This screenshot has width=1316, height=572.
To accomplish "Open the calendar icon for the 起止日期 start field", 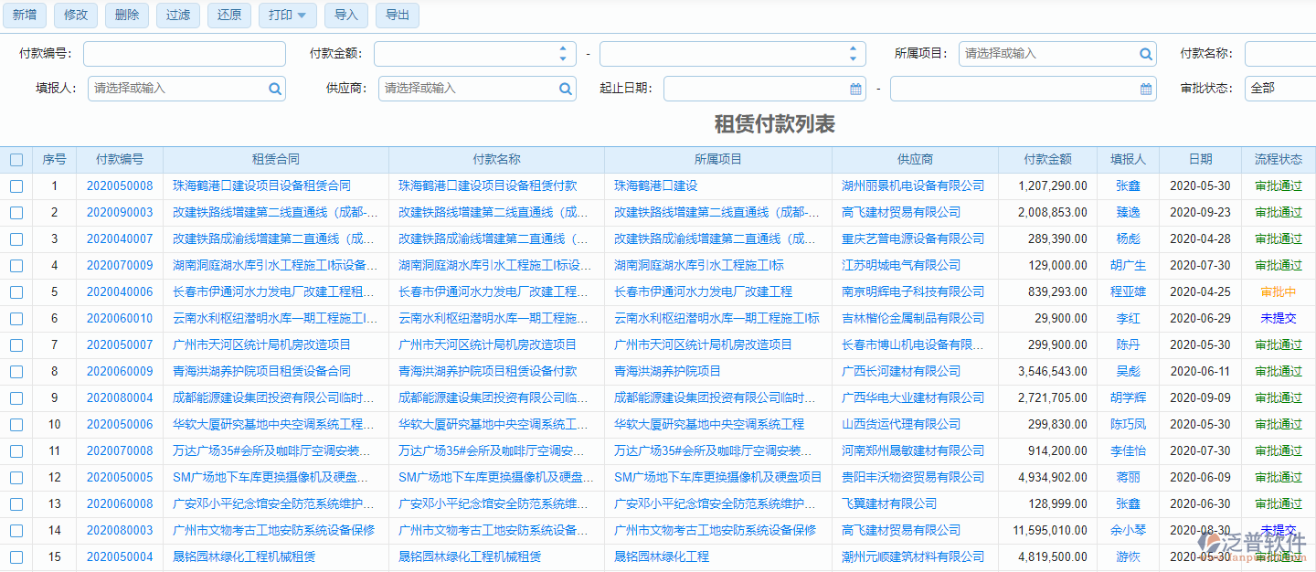I will tap(854, 89).
